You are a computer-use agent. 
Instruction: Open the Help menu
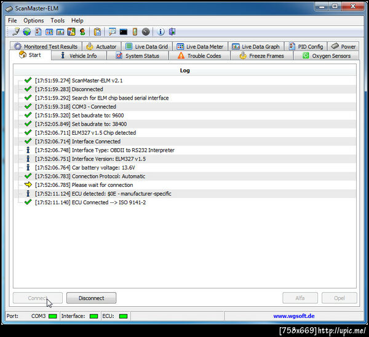[x=77, y=20]
